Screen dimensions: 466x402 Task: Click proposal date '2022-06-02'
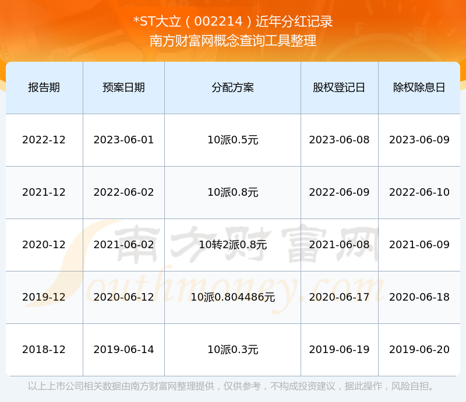[123, 192]
